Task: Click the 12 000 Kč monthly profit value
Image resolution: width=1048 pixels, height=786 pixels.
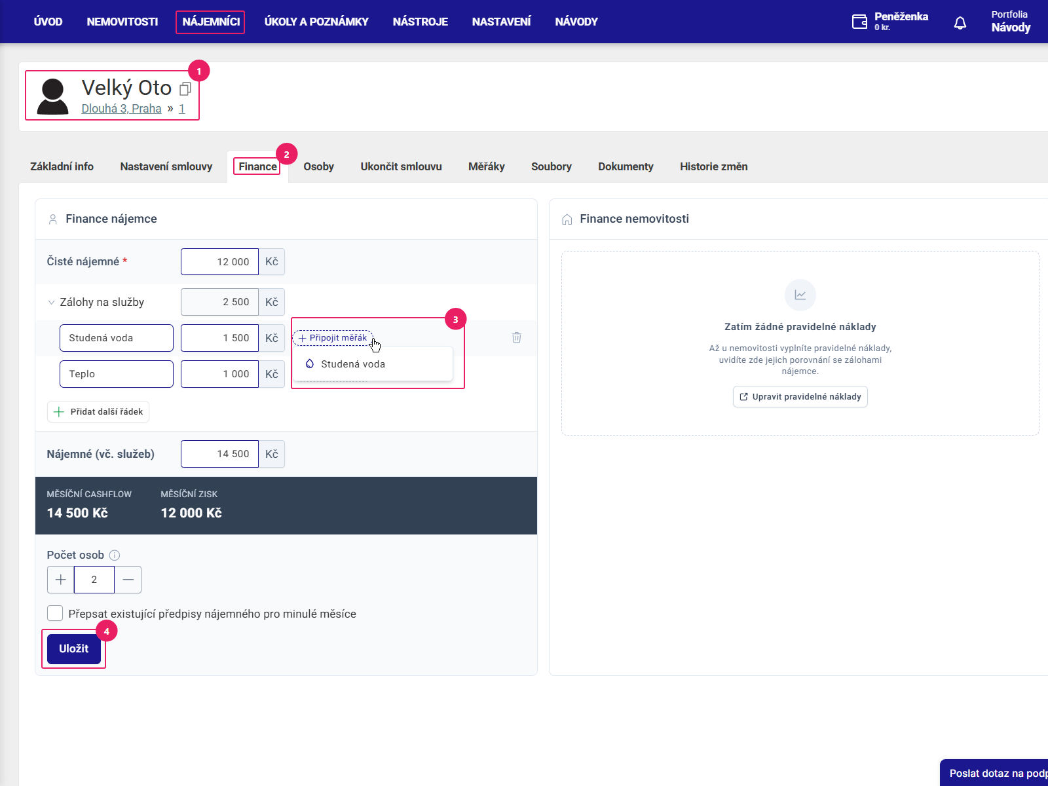Action: click(x=191, y=513)
